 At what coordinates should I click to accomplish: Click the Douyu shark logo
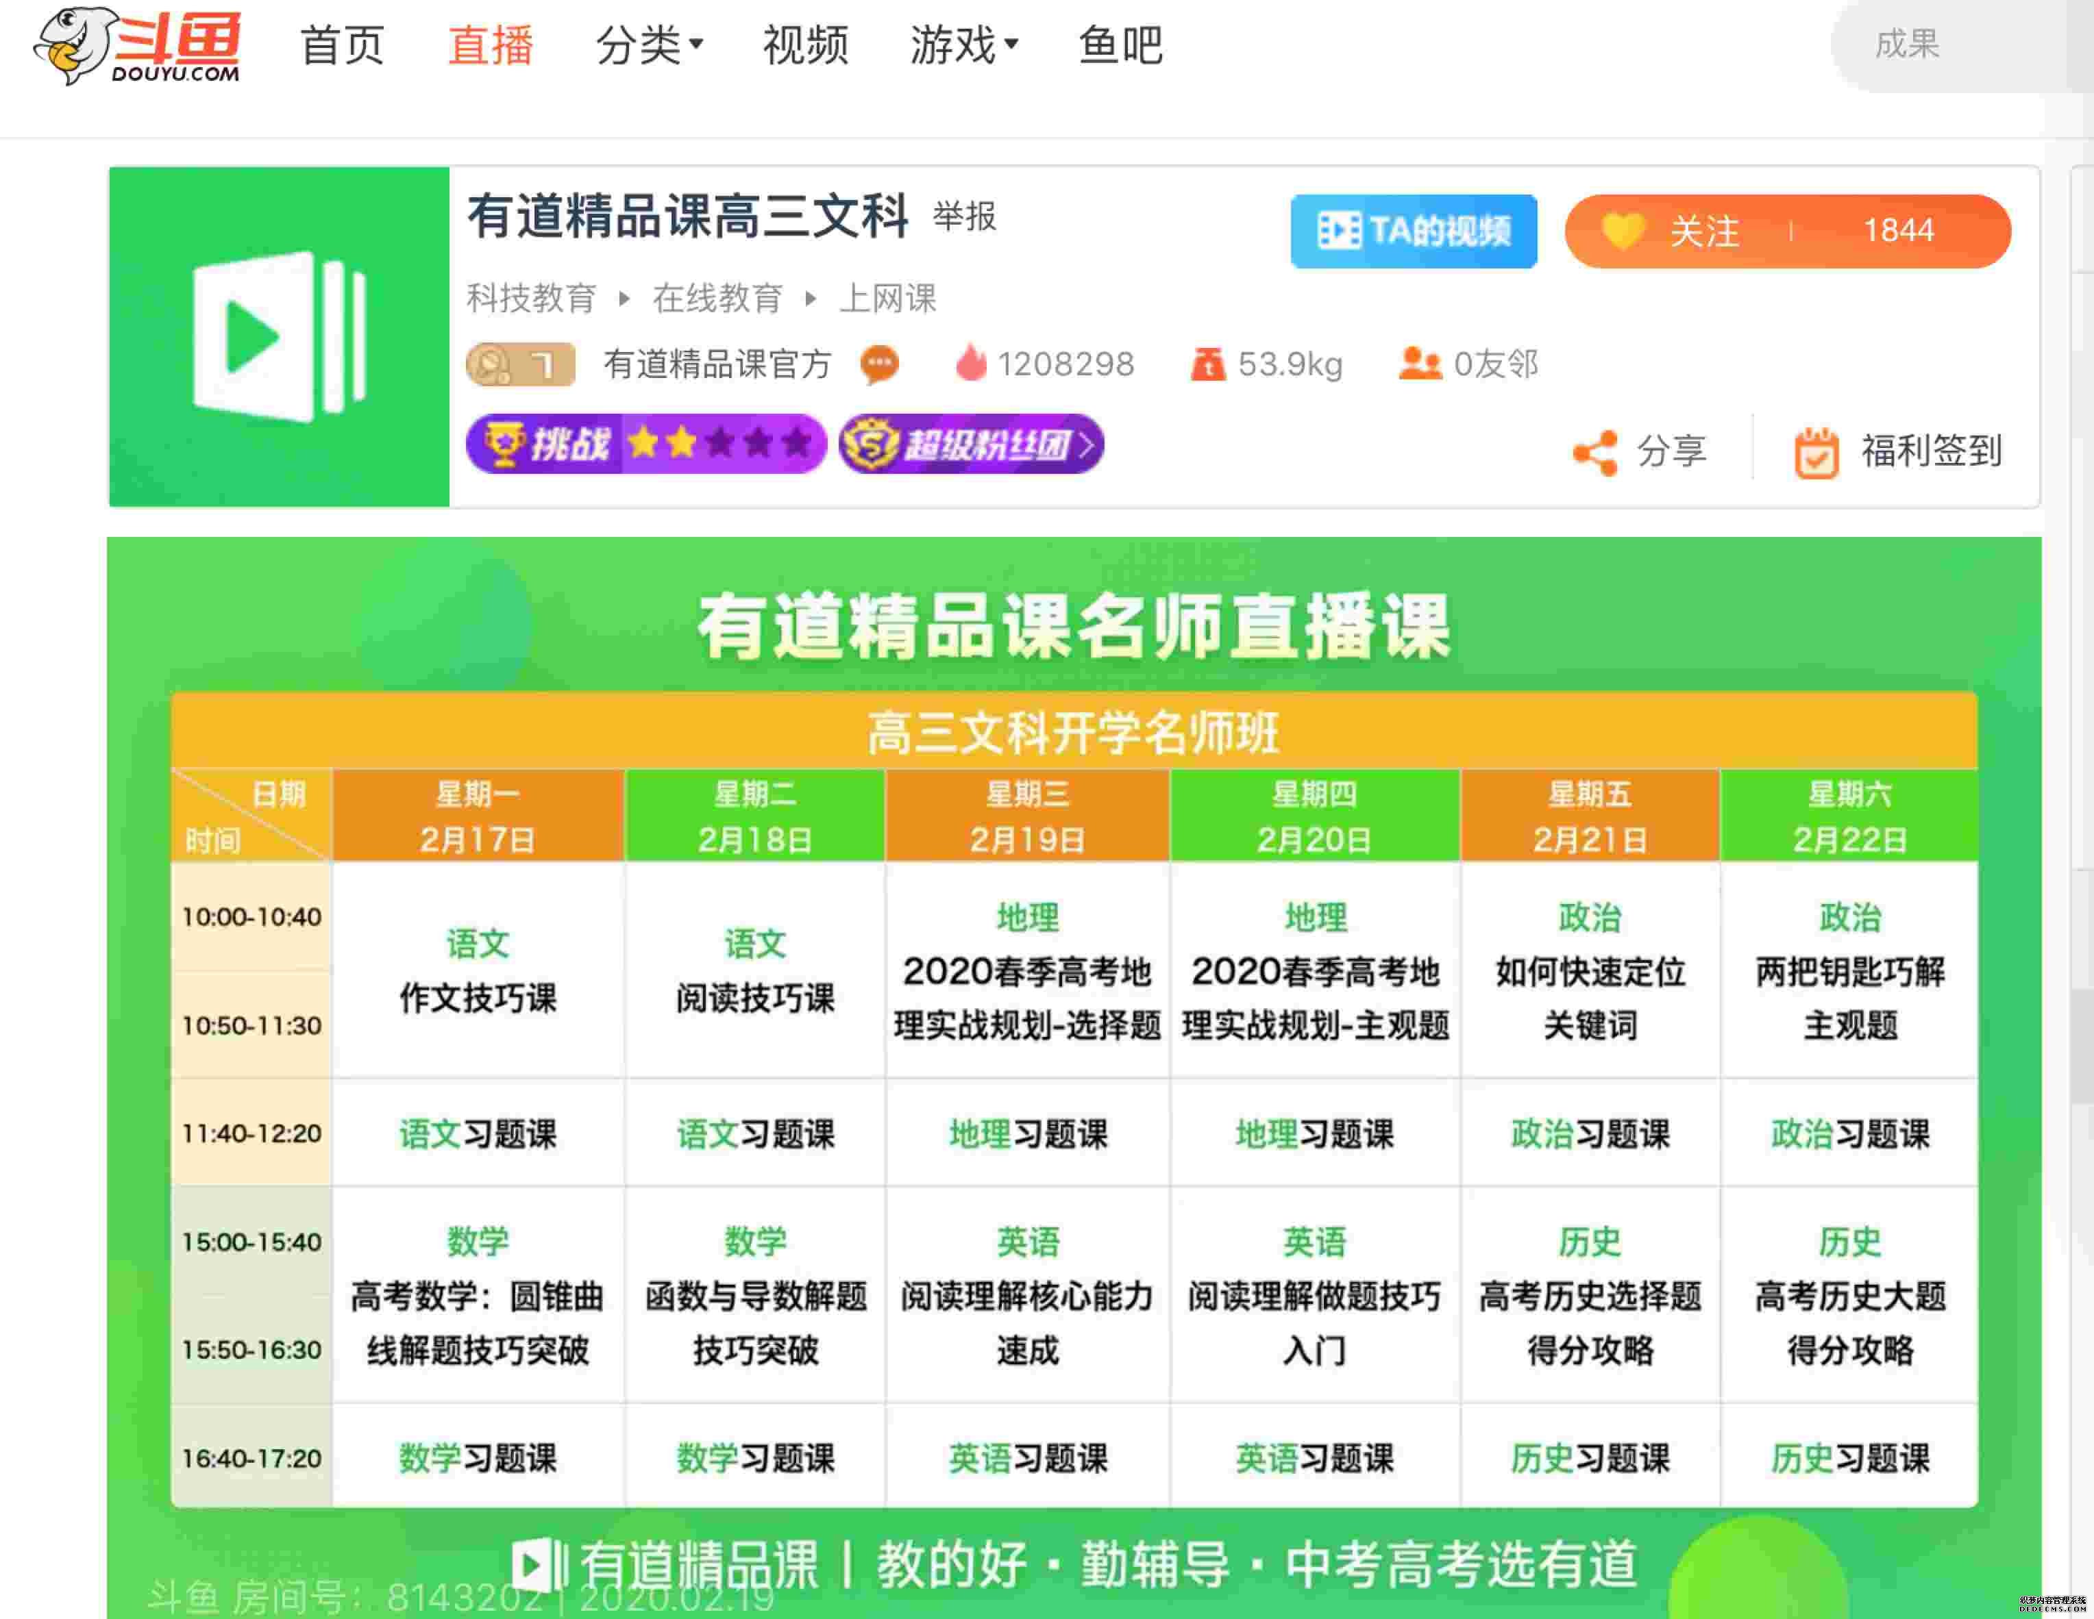point(137,45)
